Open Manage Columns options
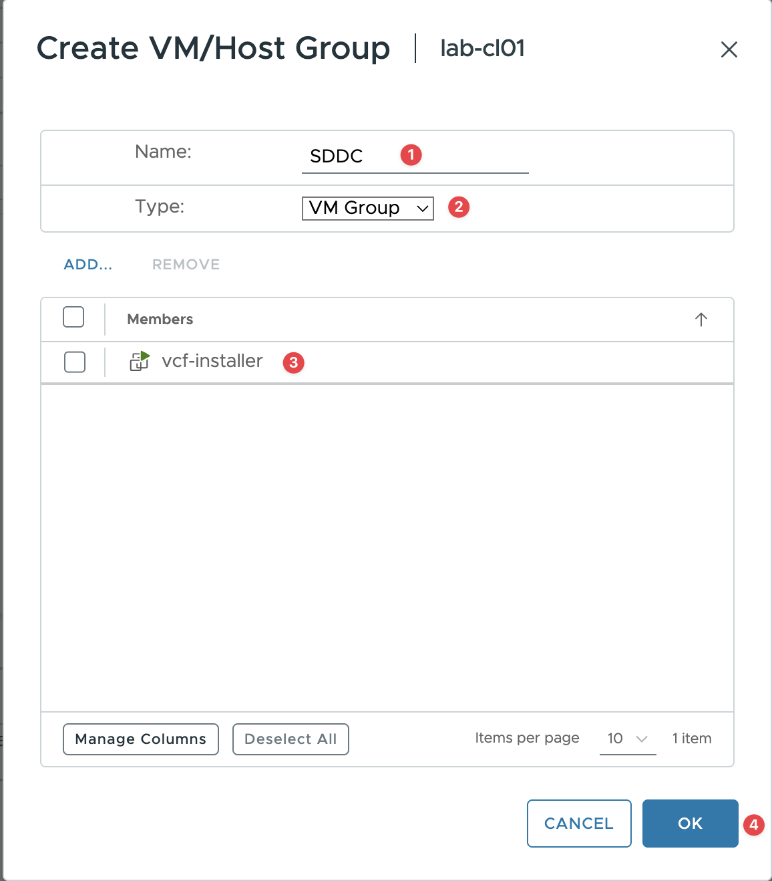This screenshot has height=881, width=772. click(x=141, y=739)
